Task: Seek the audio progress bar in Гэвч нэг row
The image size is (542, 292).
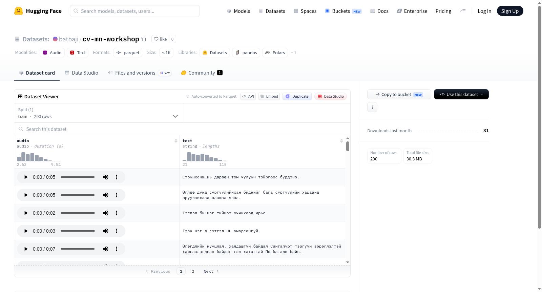Action: 78,231
